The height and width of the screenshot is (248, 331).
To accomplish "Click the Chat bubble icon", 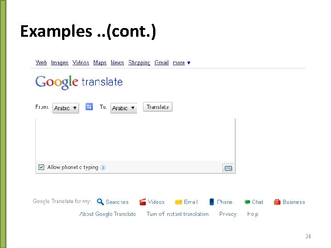I will (x=247, y=202).
